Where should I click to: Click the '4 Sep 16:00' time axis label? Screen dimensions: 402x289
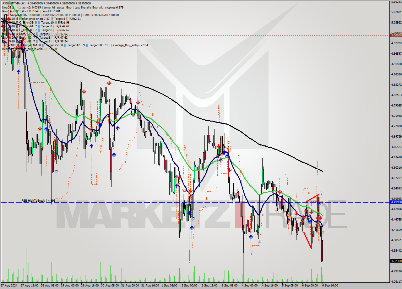(269, 286)
